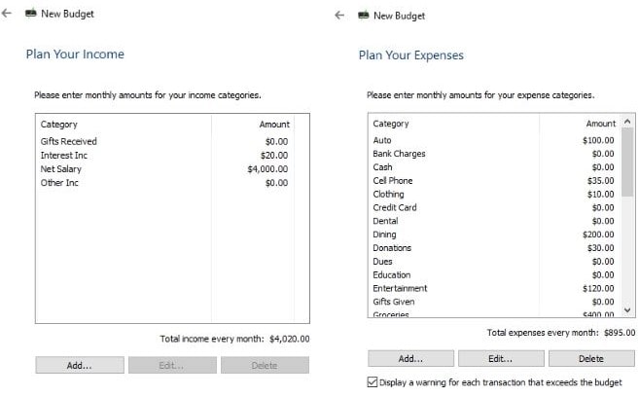Select Net Salary income row
Viewport: 639px width, 397px height.
pyautogui.click(x=164, y=168)
